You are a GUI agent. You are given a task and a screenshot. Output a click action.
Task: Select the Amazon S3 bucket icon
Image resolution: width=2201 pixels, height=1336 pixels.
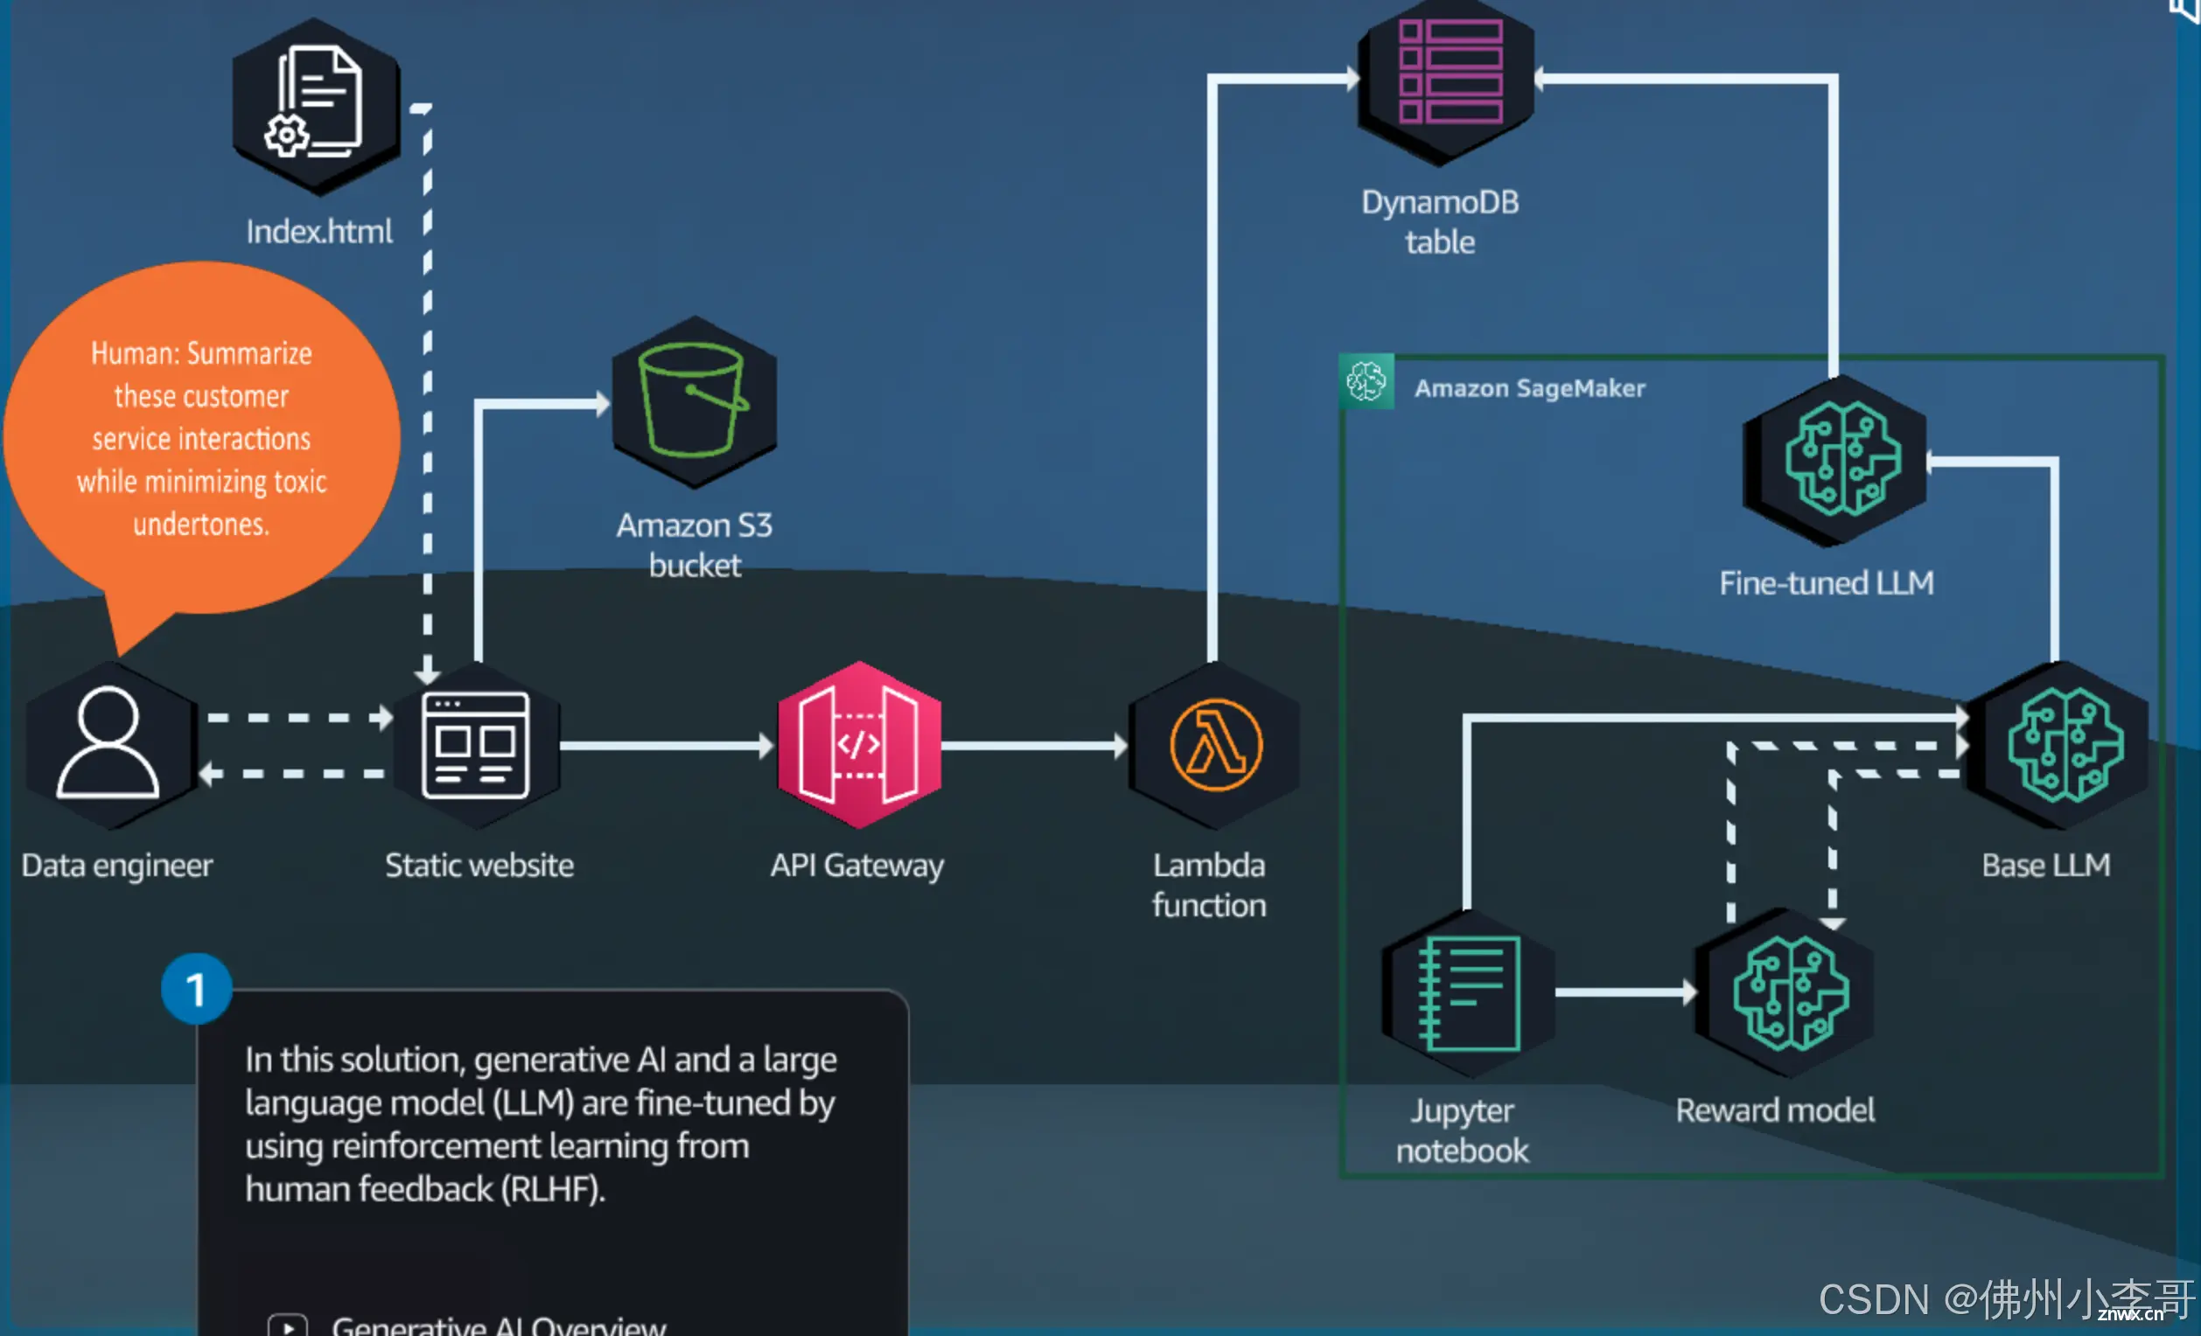pos(694,402)
